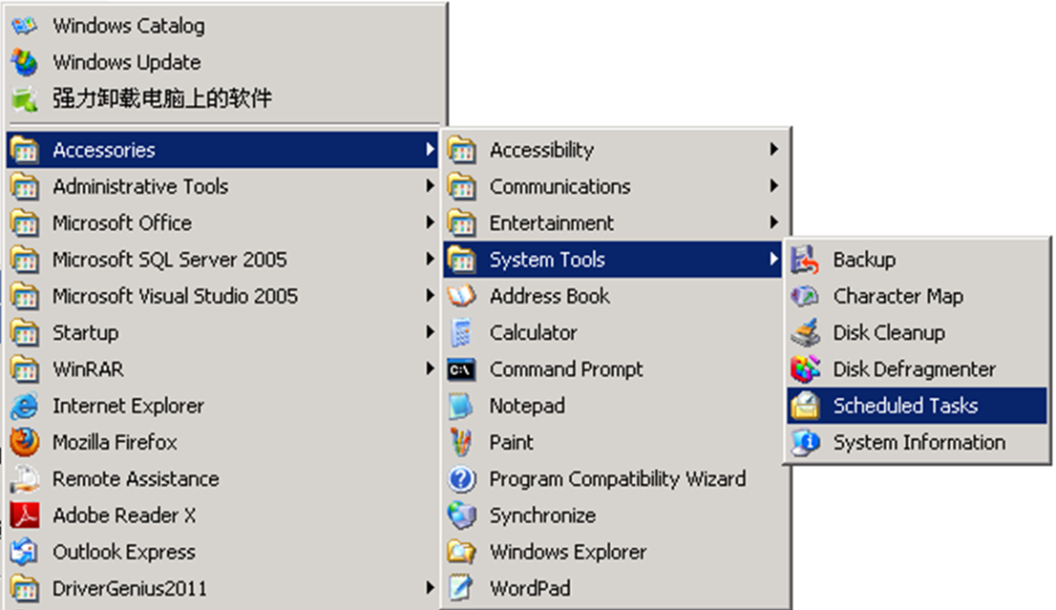1056x610 pixels.
Task: Expand Accessories submenu arrow
Action: 430,150
